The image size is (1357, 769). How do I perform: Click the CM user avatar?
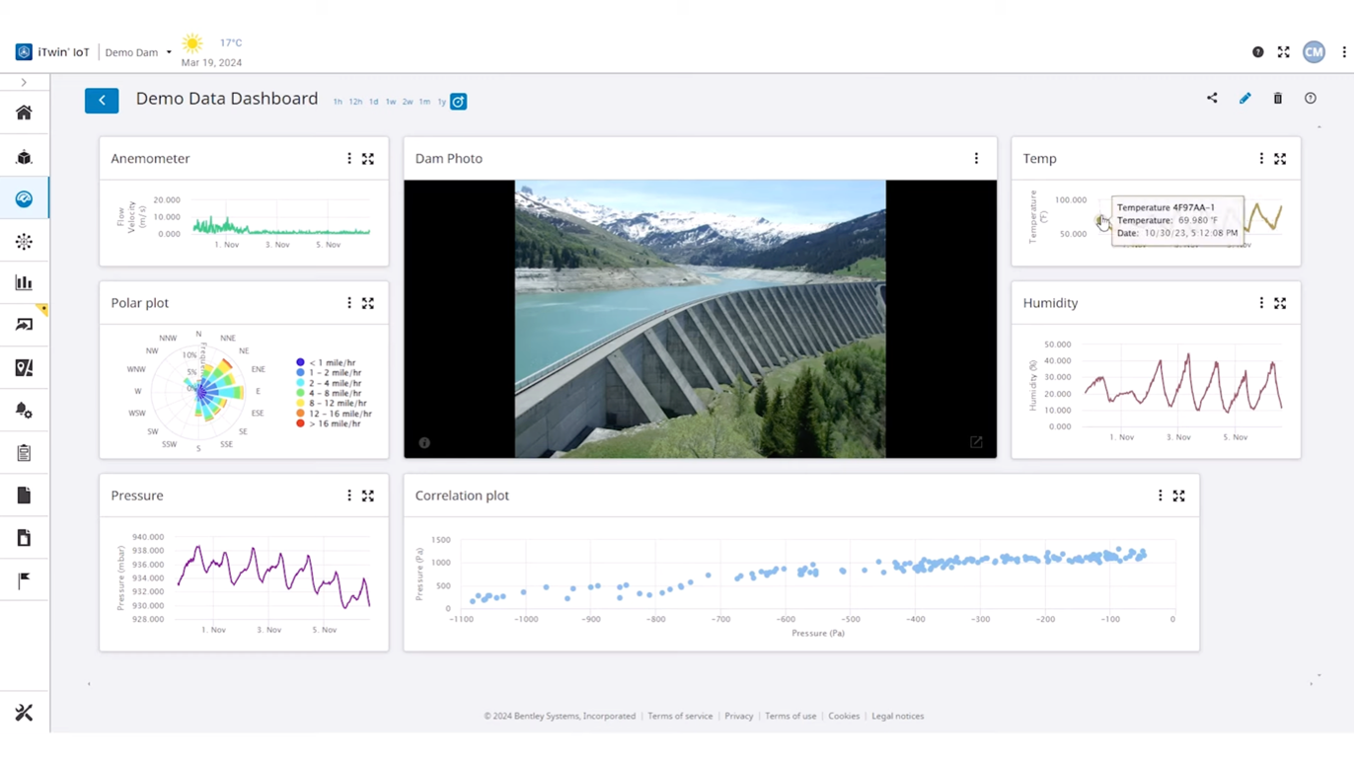[x=1313, y=52]
